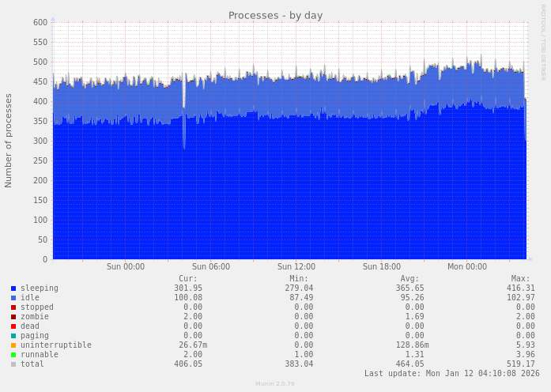Click the green runnable legend swatch
This screenshot has width=551, height=392.
[x=13, y=355]
